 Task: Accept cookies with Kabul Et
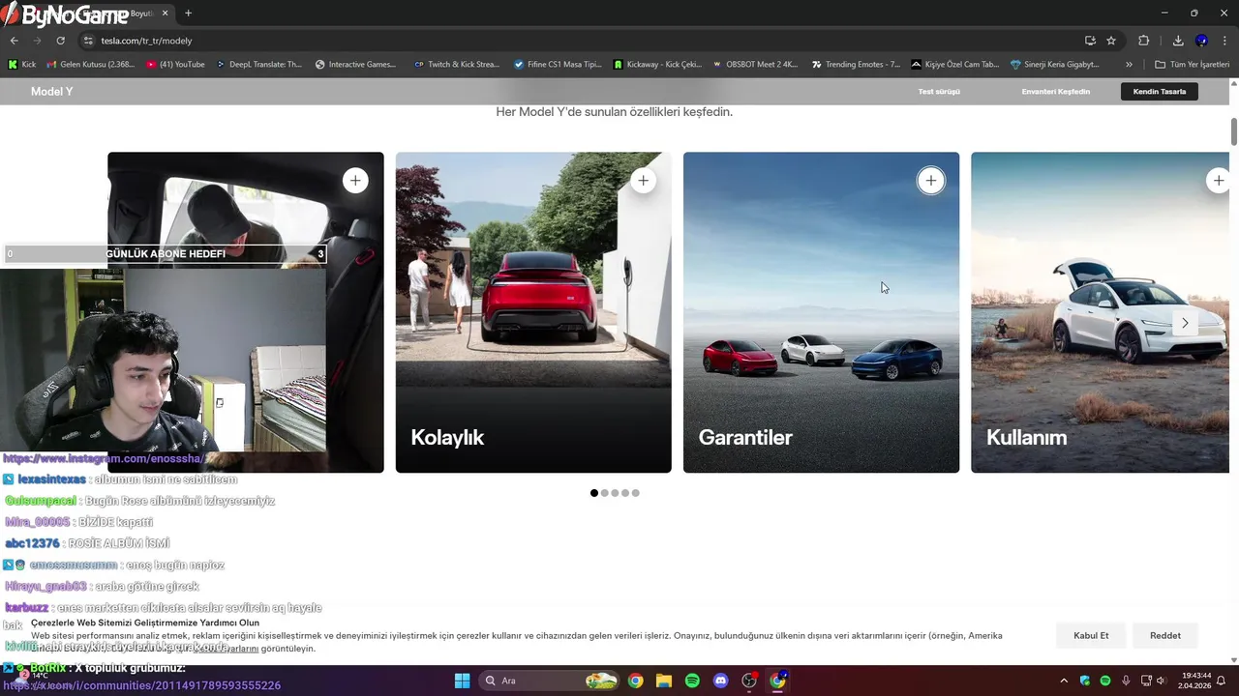point(1091,635)
